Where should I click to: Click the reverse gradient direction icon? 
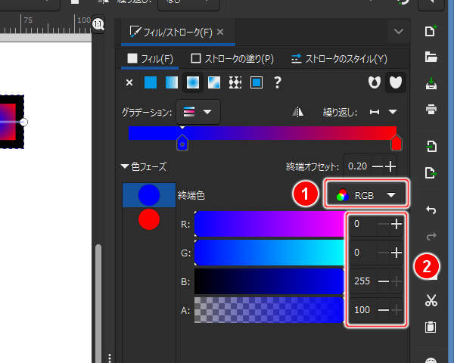[297, 112]
